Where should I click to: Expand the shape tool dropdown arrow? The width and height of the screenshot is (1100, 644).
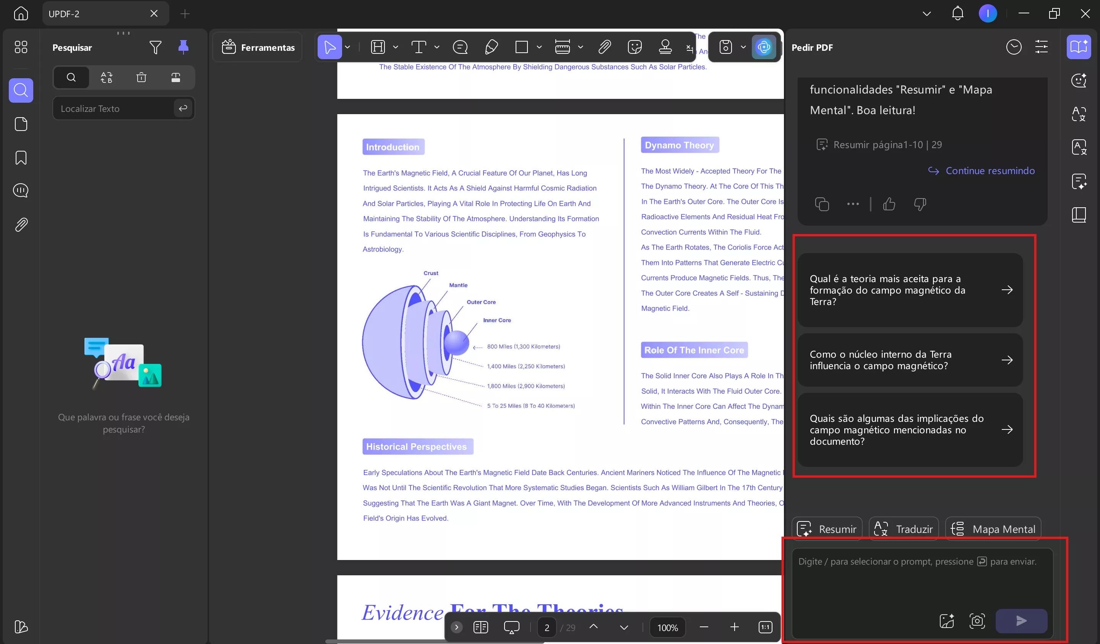(540, 47)
